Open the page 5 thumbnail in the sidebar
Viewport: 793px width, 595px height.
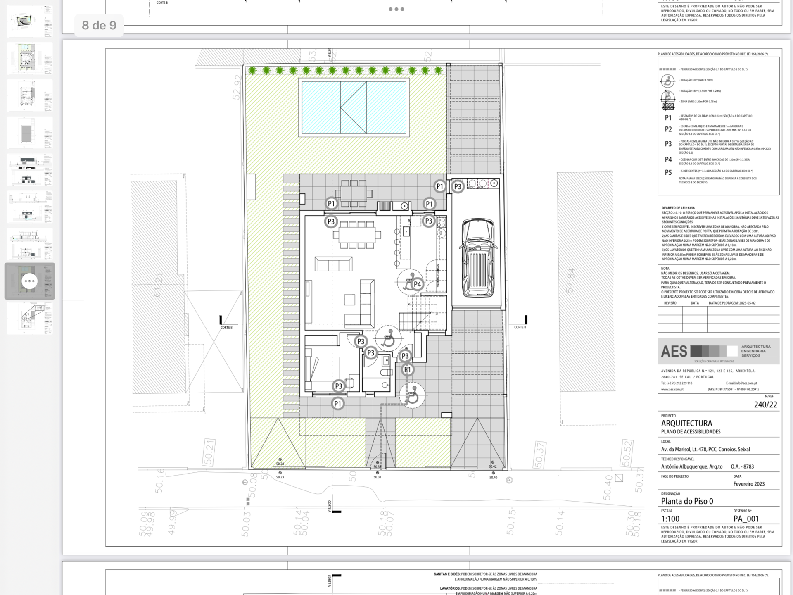click(x=30, y=170)
